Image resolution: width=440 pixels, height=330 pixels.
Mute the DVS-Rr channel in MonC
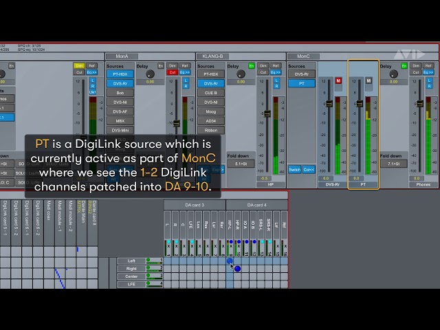tap(338, 81)
